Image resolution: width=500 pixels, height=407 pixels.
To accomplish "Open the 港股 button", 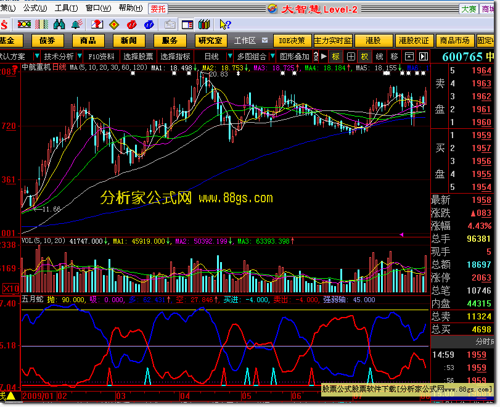I will click(373, 41).
